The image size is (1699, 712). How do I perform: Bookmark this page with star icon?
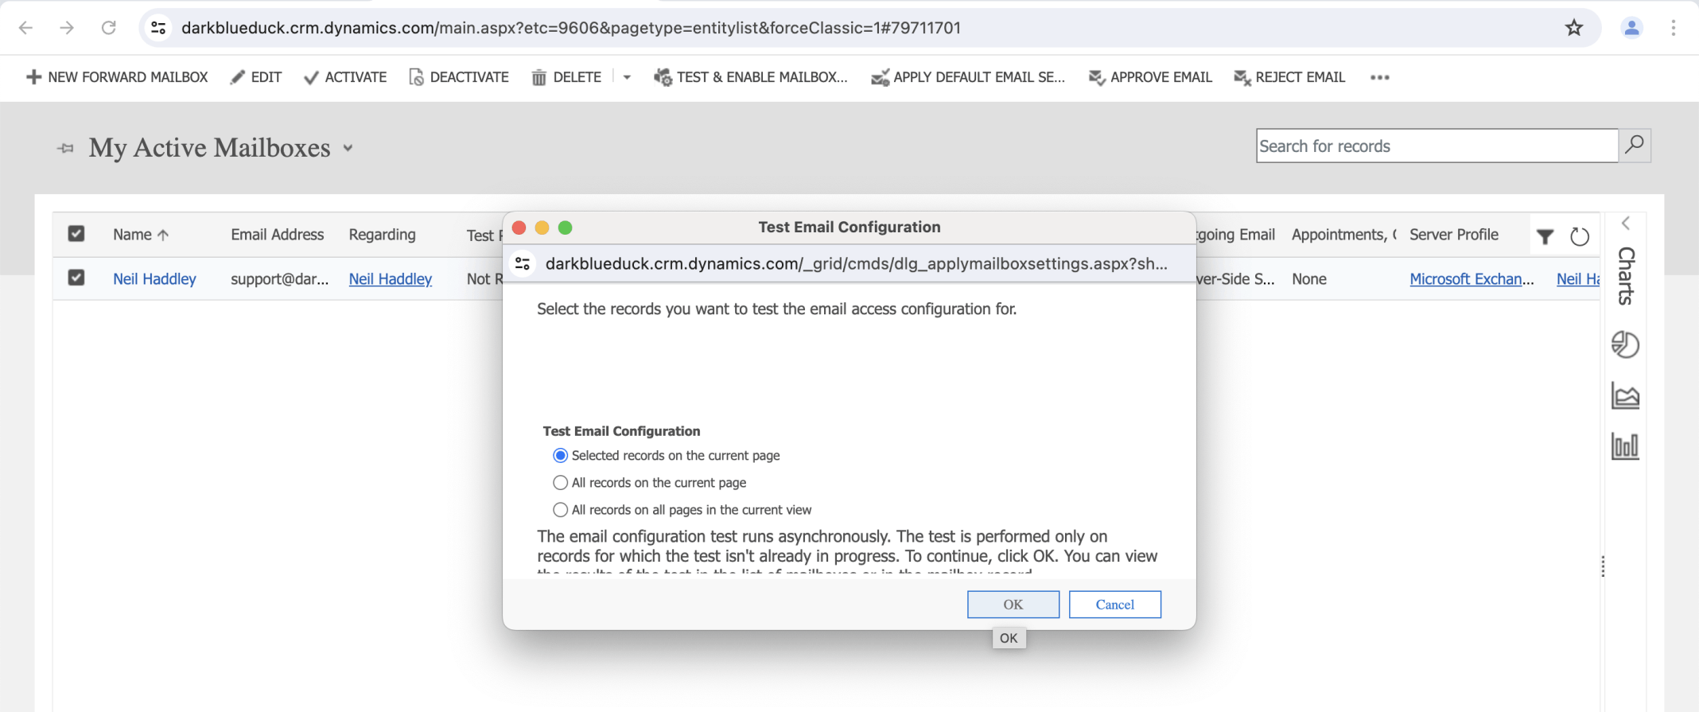tap(1573, 28)
